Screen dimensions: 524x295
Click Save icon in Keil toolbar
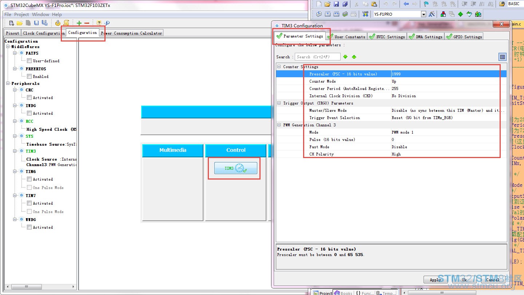336,4
